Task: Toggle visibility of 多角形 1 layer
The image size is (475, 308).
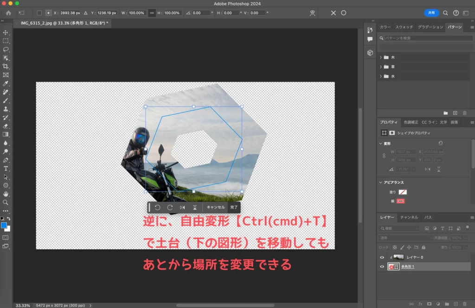Action: (x=382, y=267)
